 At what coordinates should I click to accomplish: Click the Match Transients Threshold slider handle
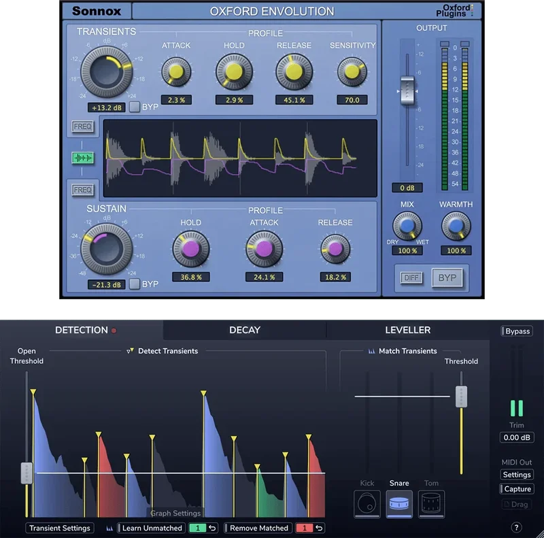[461, 397]
